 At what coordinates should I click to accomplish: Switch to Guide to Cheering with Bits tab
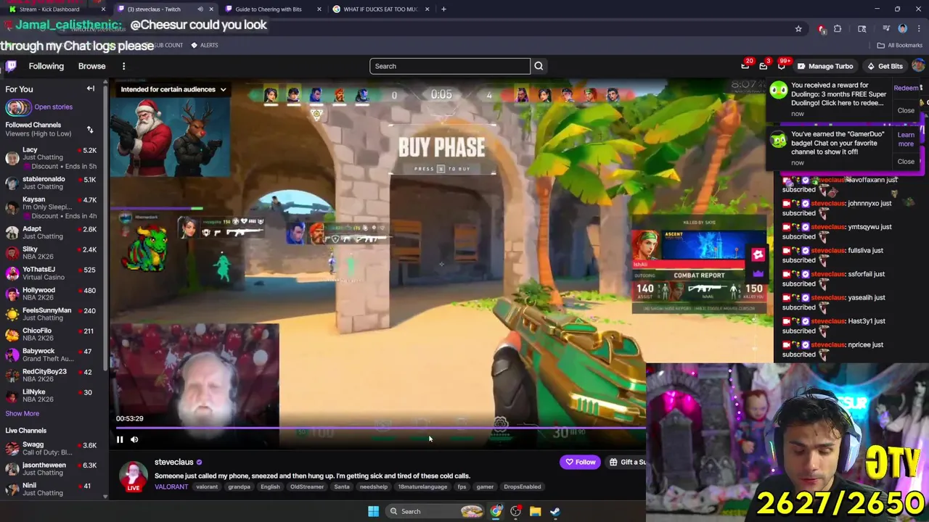coord(273,9)
